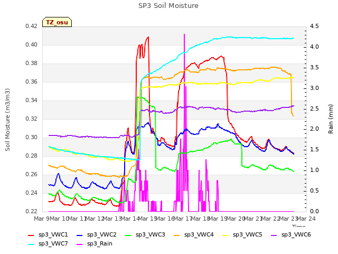Select the sp3_Rain legend entry

point(95,244)
